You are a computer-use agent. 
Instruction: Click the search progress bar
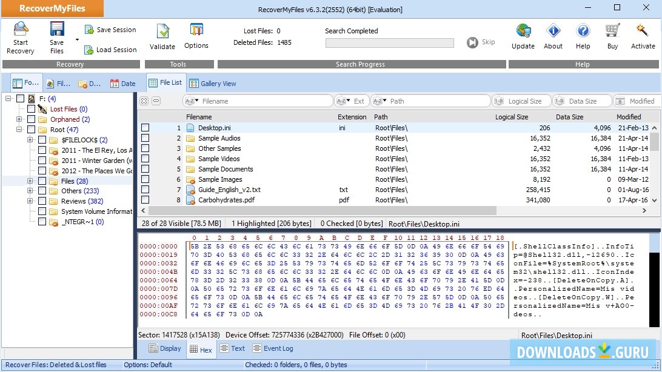(389, 43)
